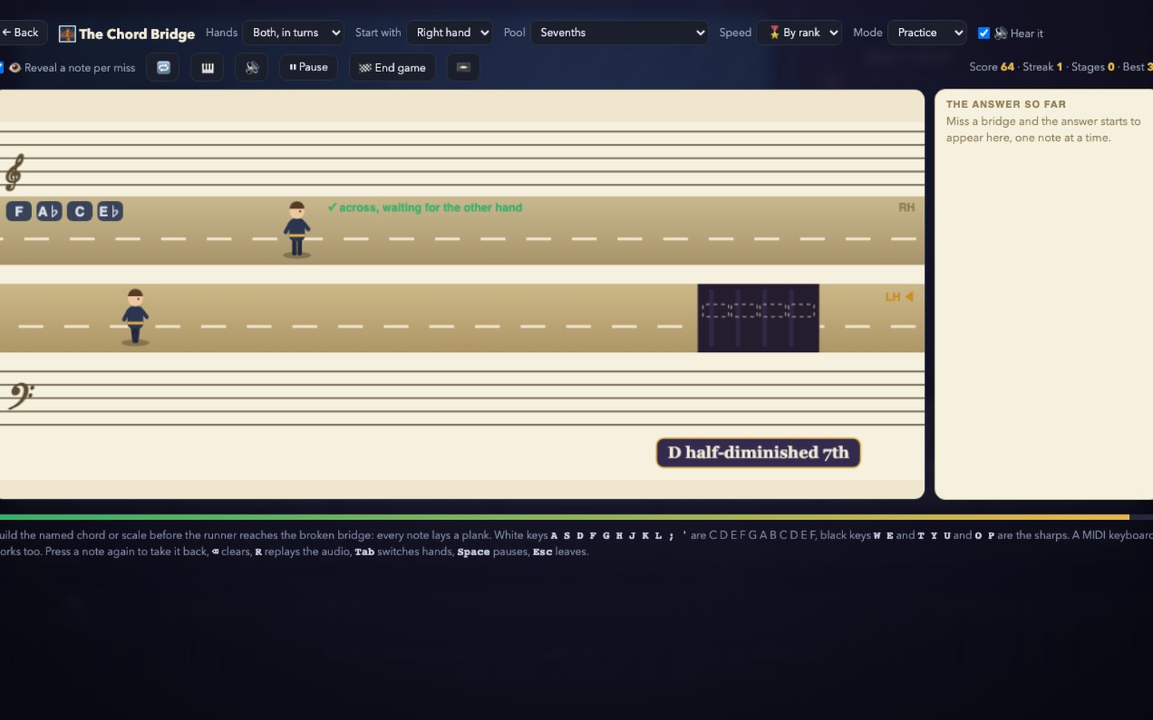Open the Start with Right hand dropdown

click(x=450, y=33)
